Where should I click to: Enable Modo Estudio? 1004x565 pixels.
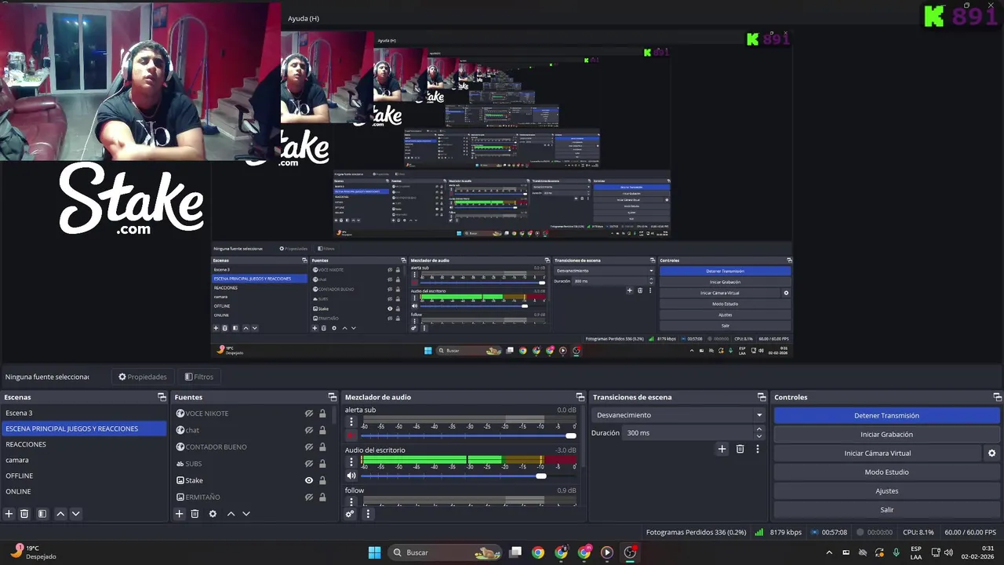click(886, 472)
